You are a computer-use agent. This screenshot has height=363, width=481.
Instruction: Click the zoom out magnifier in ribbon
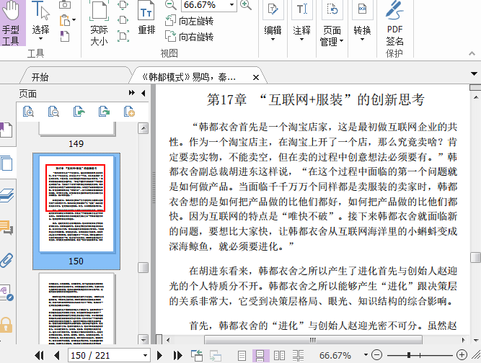[x=171, y=5]
